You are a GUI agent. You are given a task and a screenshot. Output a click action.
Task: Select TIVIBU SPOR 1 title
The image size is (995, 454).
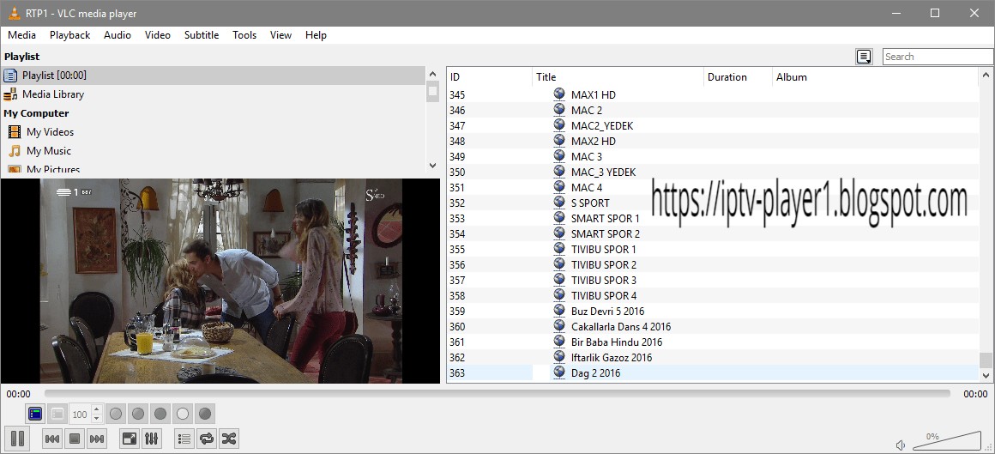(x=604, y=250)
